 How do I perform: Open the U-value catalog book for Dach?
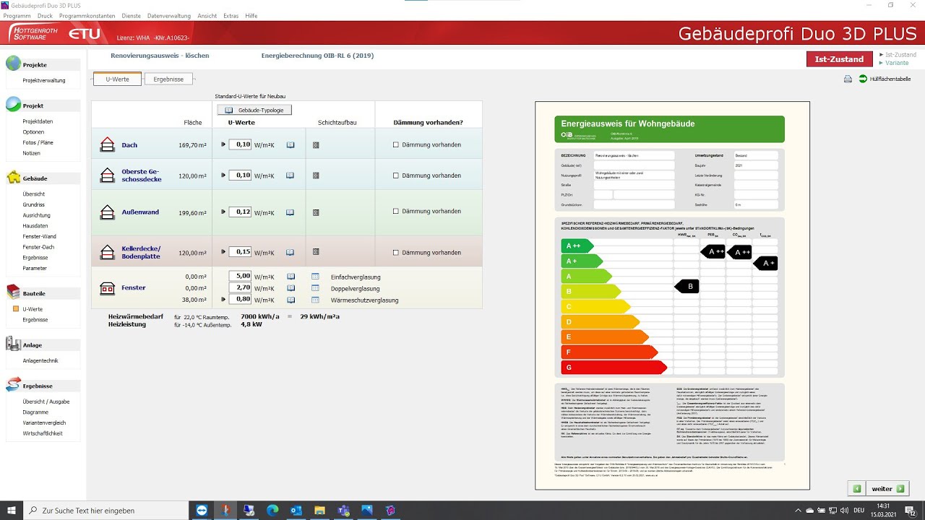(x=291, y=144)
